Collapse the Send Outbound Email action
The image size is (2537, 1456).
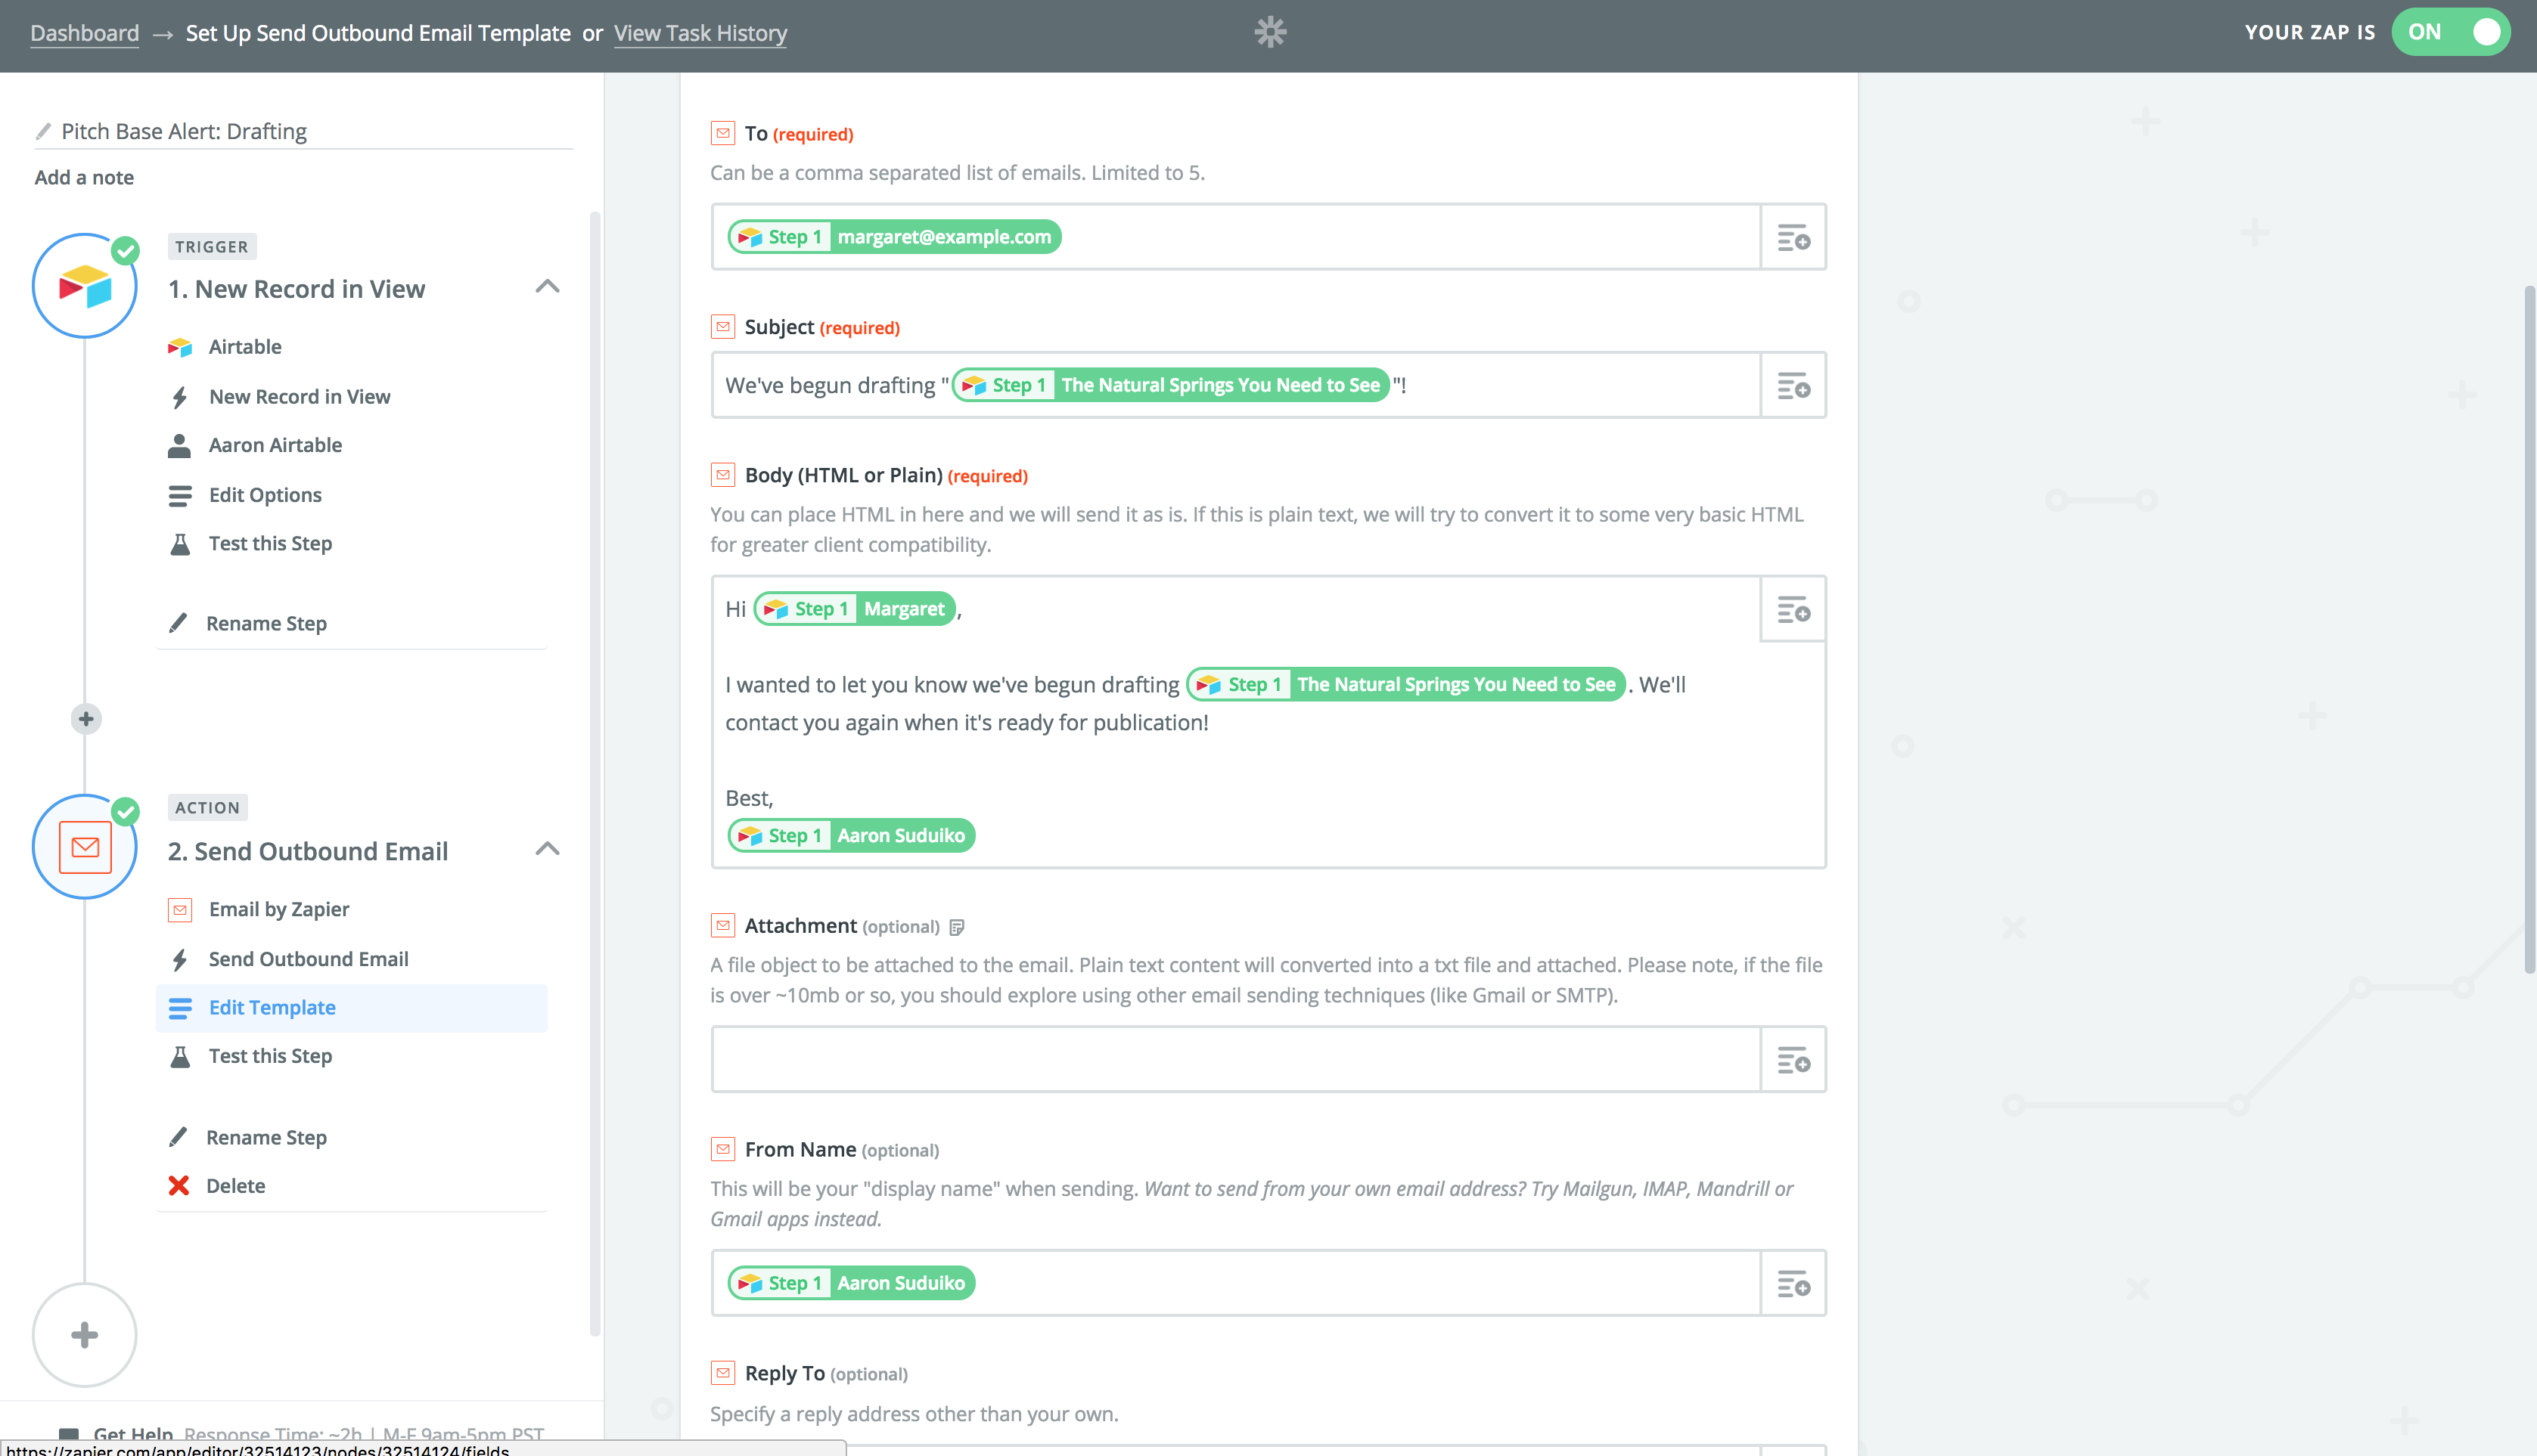click(547, 849)
